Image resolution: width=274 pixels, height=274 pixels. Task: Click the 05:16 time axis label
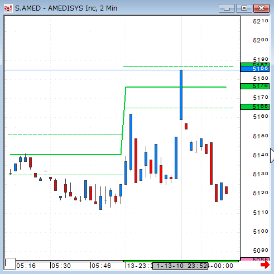pos(26,266)
